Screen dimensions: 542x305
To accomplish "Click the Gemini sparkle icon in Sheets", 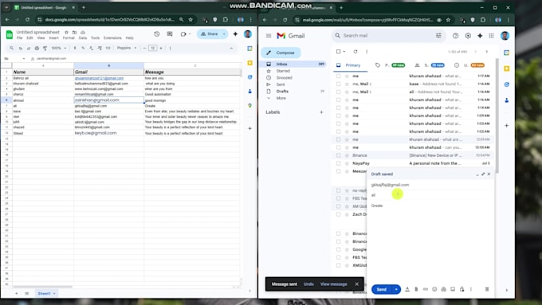I will 235,34.
